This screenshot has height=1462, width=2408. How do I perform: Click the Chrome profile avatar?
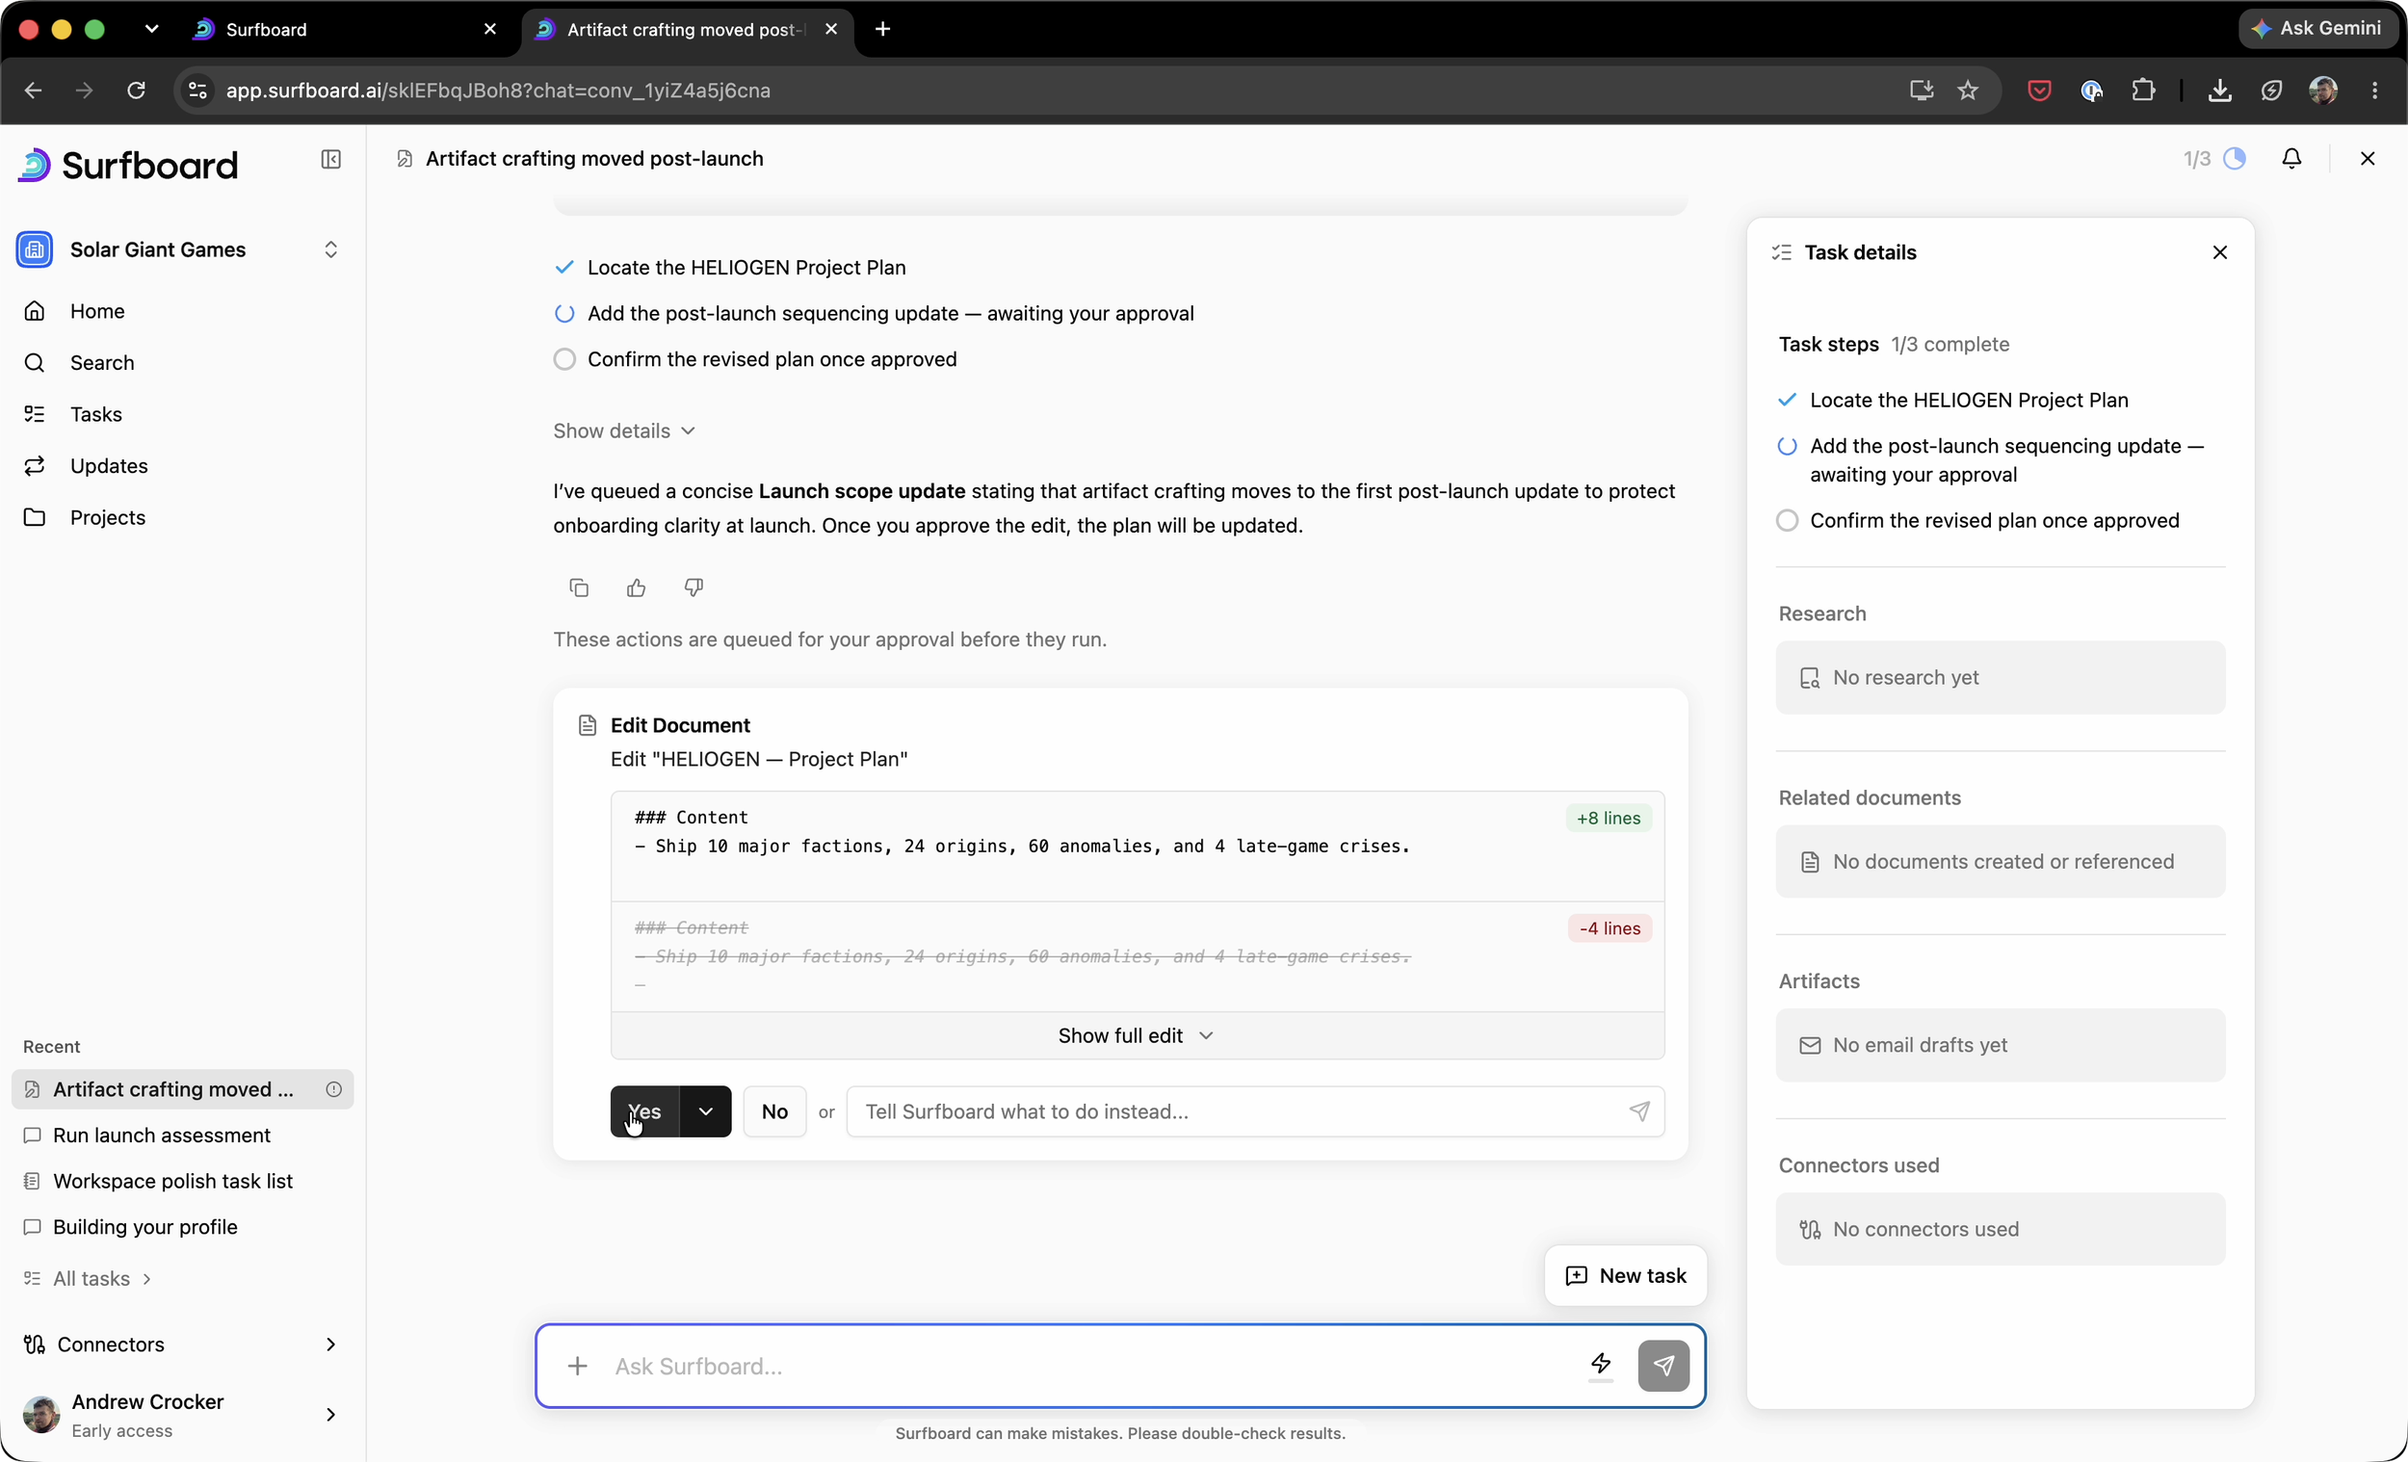tap(2323, 90)
